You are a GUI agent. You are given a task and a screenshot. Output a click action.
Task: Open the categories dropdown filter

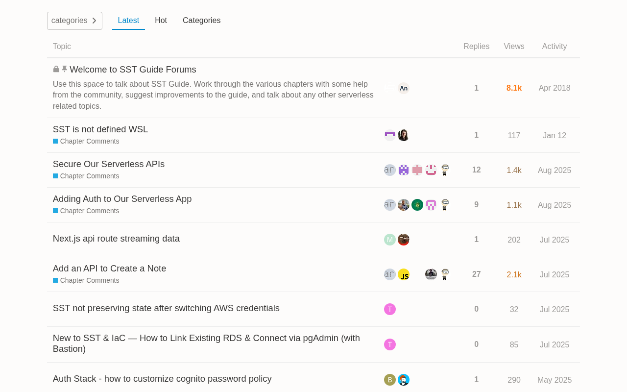coord(74,21)
